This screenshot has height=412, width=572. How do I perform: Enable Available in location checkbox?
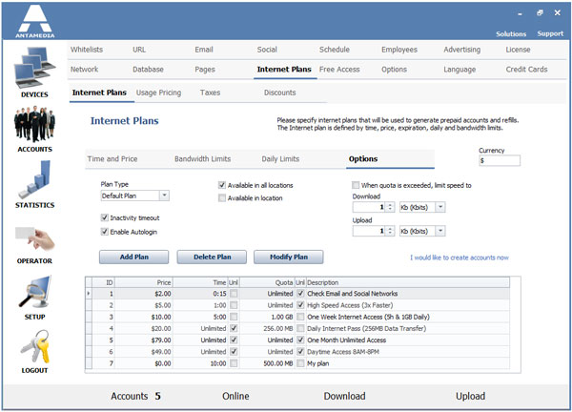point(222,198)
